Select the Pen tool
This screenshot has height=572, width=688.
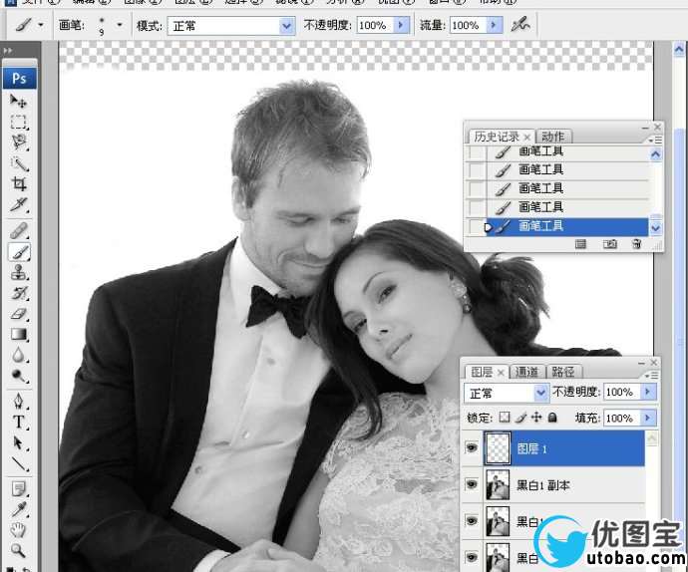18,402
